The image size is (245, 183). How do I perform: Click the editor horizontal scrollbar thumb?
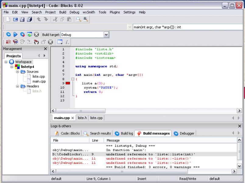pyautogui.click(x=81, y=111)
